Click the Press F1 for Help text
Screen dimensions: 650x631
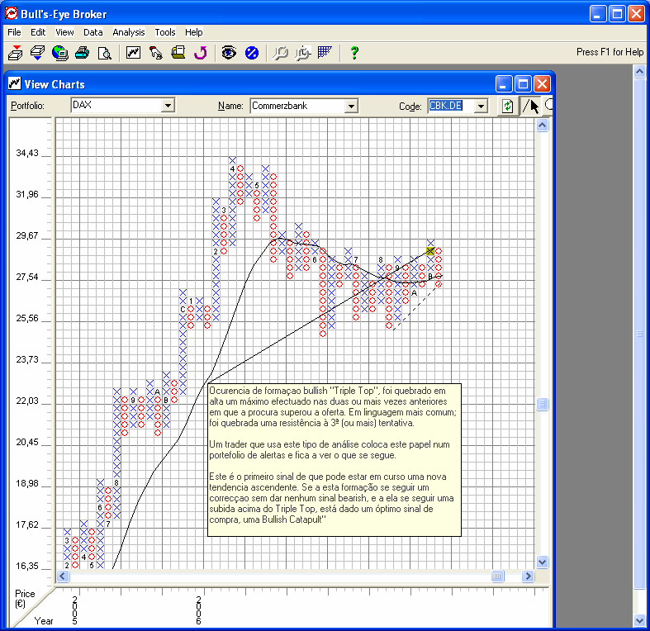pos(610,52)
